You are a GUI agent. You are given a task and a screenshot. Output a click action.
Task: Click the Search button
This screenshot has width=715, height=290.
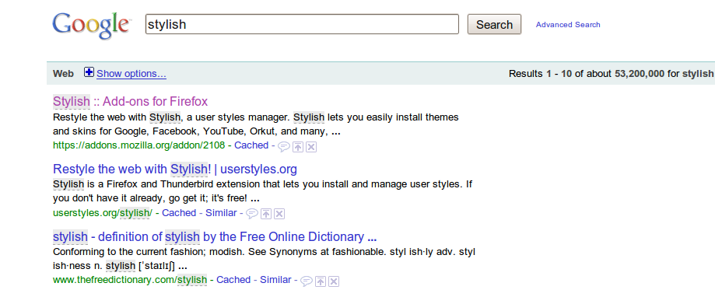click(494, 24)
